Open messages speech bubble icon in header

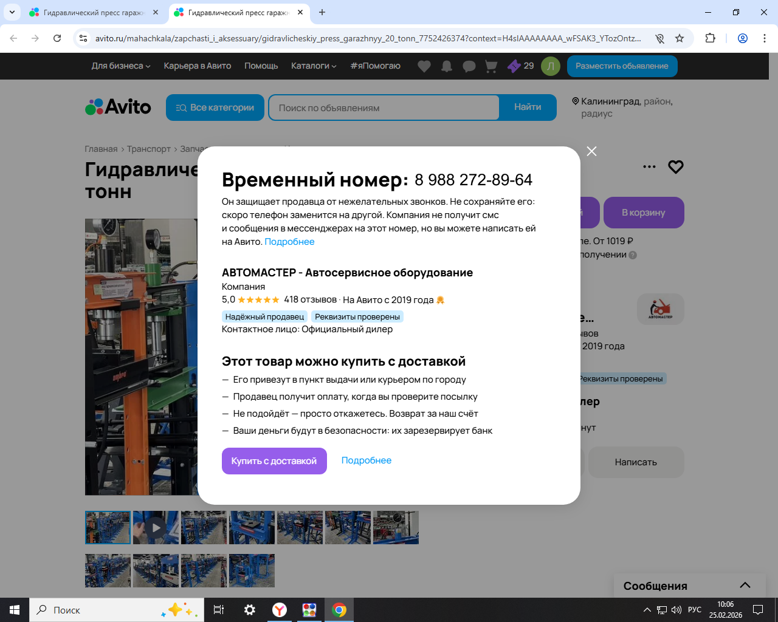469,66
